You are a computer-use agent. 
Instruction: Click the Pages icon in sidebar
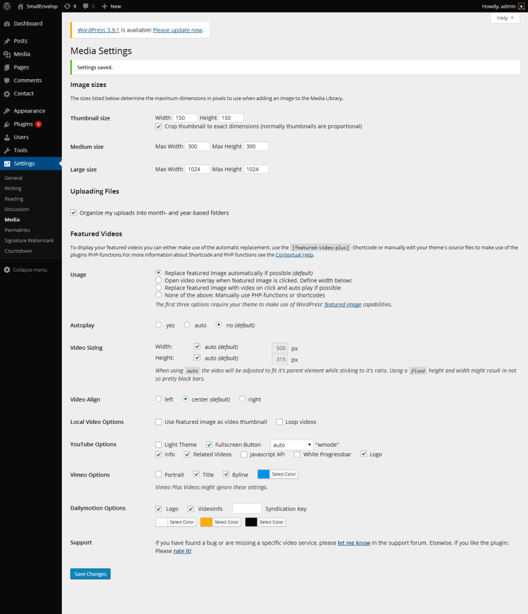[x=7, y=67]
